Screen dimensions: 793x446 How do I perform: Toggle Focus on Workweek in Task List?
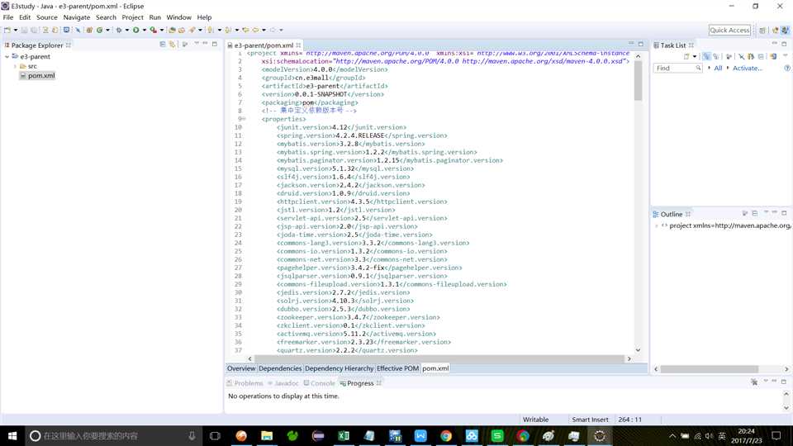click(x=729, y=56)
